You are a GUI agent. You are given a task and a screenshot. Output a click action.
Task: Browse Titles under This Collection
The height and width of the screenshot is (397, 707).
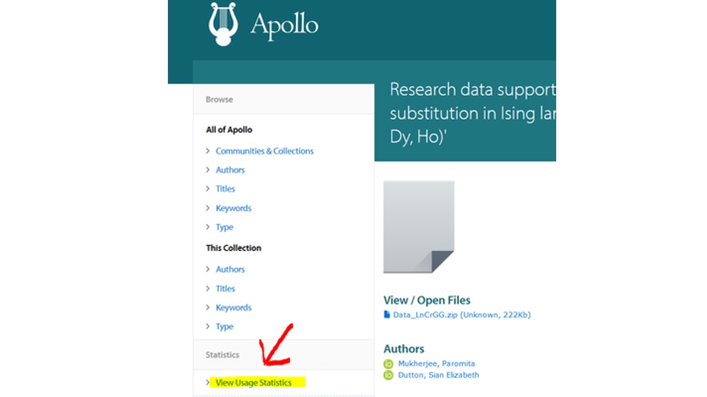225,289
